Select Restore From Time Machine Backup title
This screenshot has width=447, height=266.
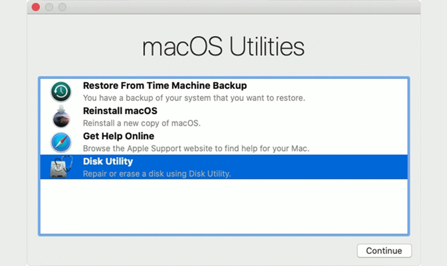click(x=165, y=86)
